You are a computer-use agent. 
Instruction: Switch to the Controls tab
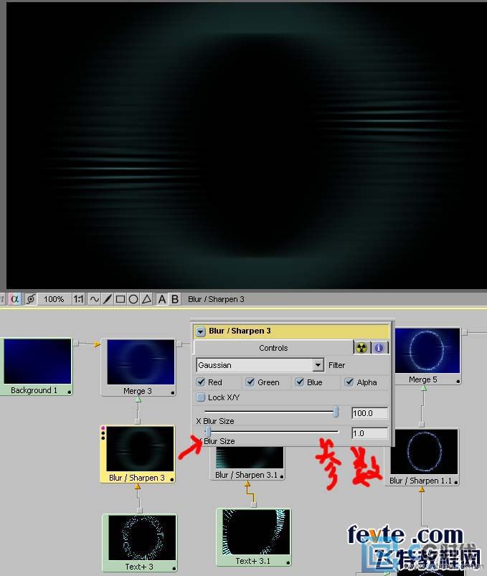pos(273,348)
